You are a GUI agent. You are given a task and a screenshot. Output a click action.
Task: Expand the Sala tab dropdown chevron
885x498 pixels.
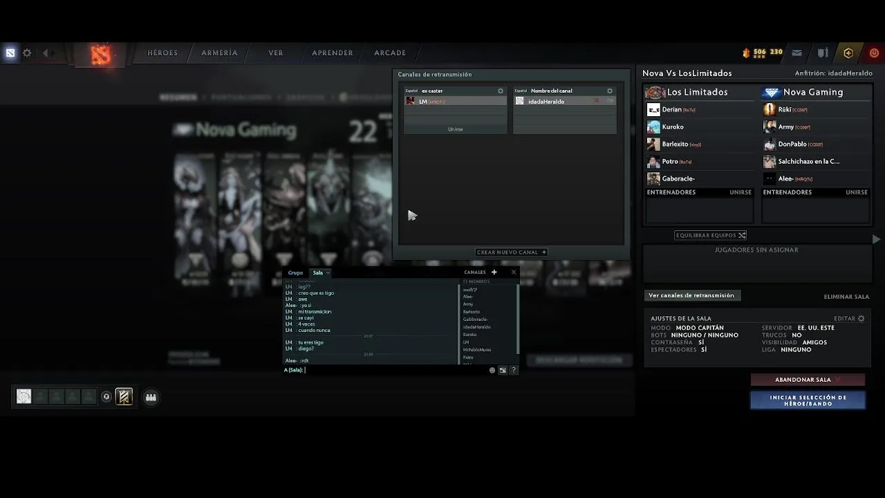coord(328,273)
